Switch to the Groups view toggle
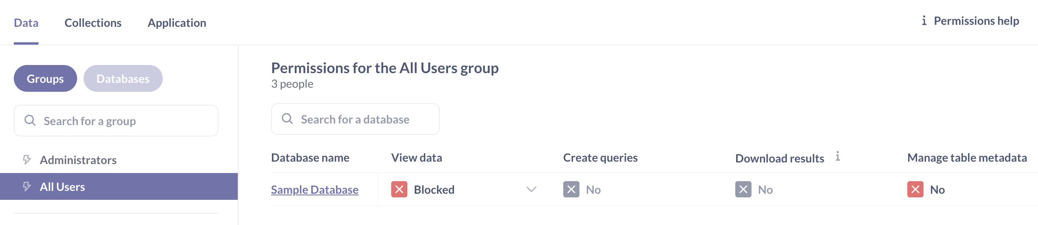The width and height of the screenshot is (1038, 225). [x=45, y=78]
